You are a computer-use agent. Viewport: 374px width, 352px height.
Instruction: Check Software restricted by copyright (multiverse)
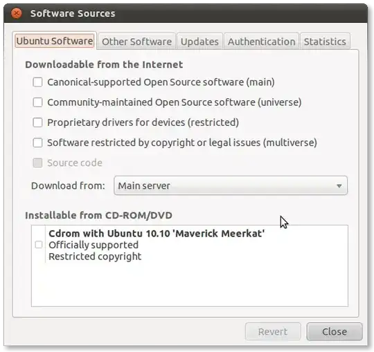point(37,143)
